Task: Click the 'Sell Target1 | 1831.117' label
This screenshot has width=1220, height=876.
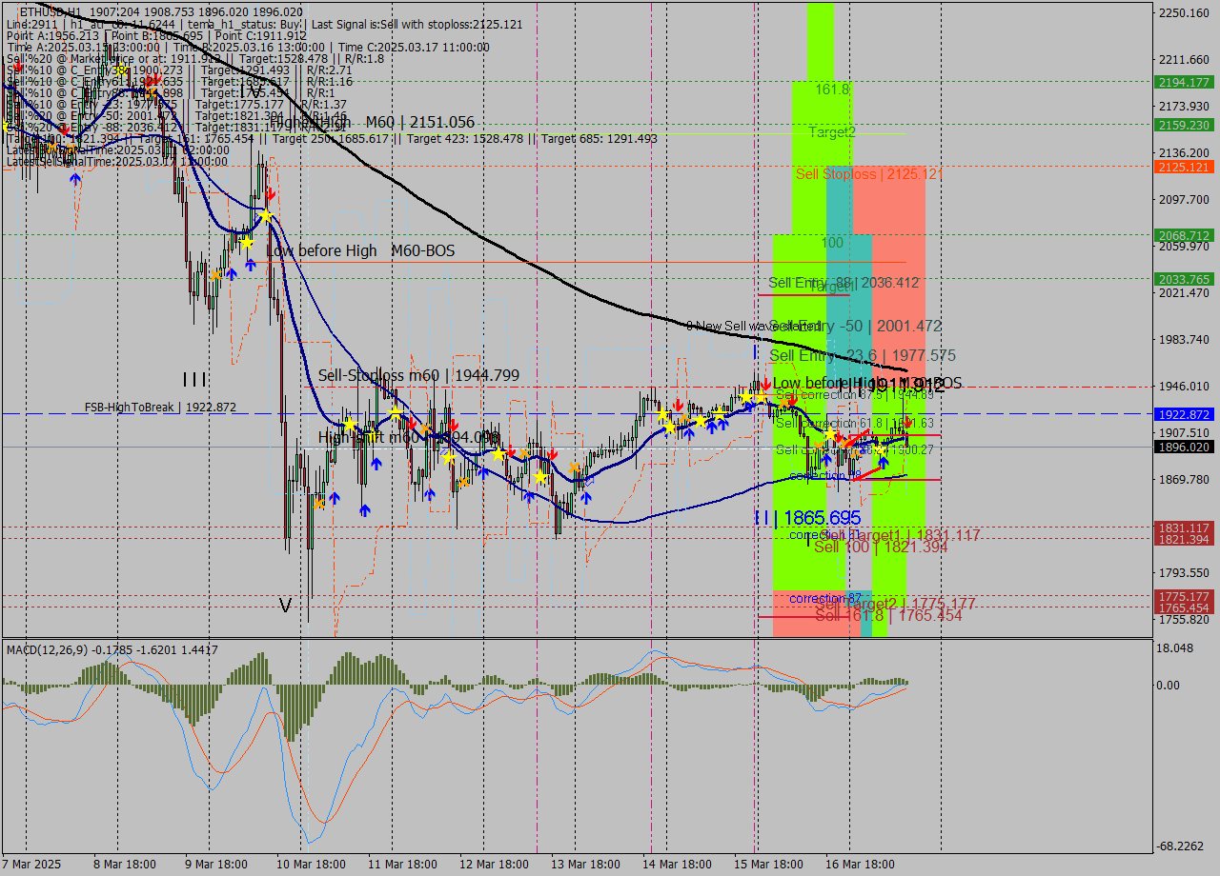Action: coord(900,535)
